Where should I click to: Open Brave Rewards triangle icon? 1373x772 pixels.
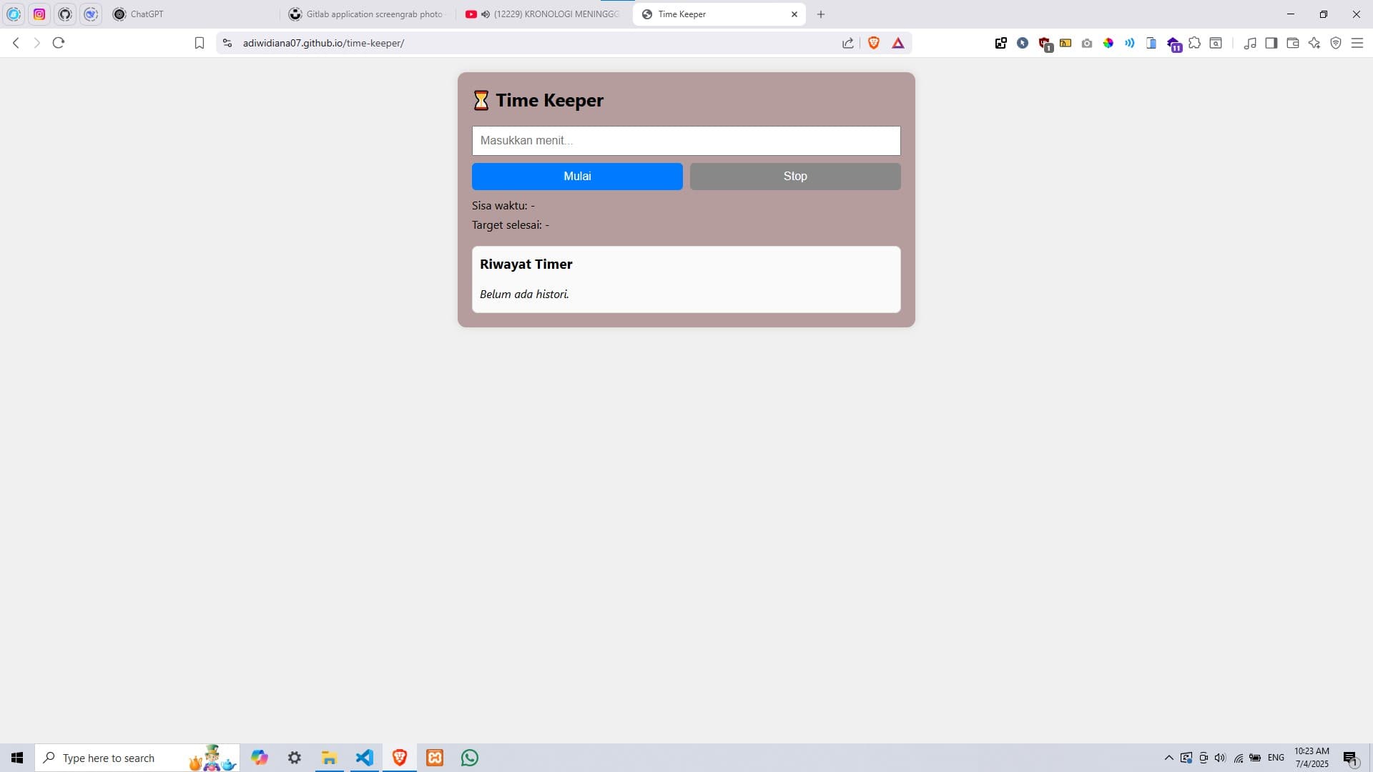tap(898, 43)
